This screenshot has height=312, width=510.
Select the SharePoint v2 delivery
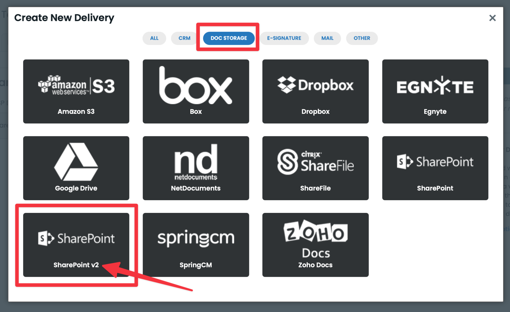(x=76, y=245)
